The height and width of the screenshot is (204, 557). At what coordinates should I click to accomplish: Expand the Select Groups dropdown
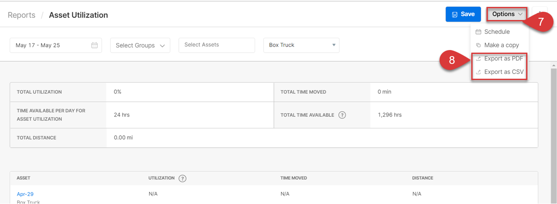click(140, 45)
